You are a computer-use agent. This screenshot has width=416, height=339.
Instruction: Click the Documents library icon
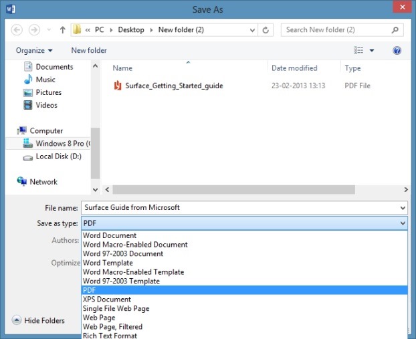[28, 67]
